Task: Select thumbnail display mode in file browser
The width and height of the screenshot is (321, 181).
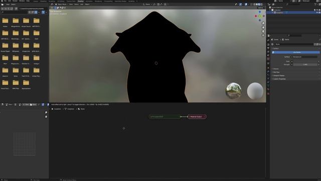Action: coord(36,12)
